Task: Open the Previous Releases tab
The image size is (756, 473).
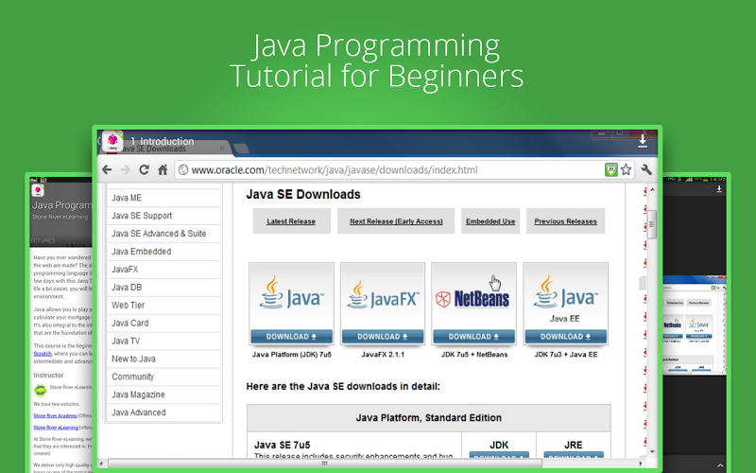Action: point(565,221)
